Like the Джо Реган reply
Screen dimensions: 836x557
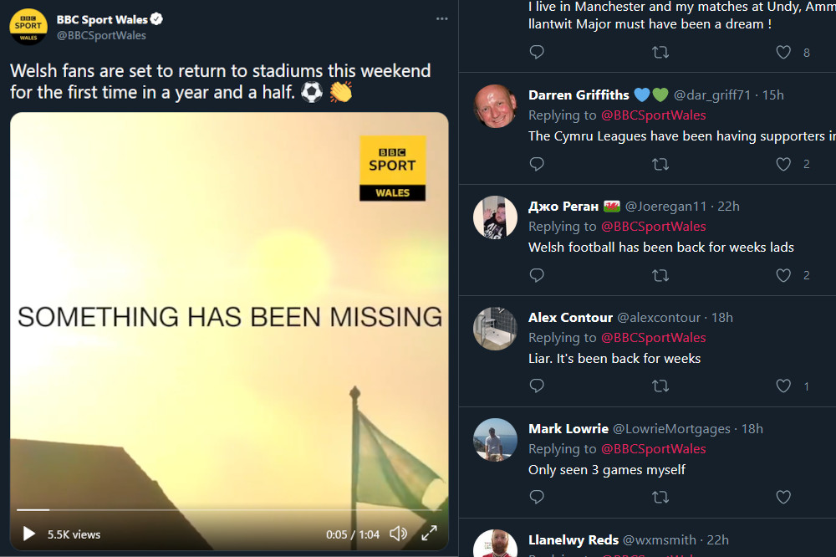click(783, 275)
